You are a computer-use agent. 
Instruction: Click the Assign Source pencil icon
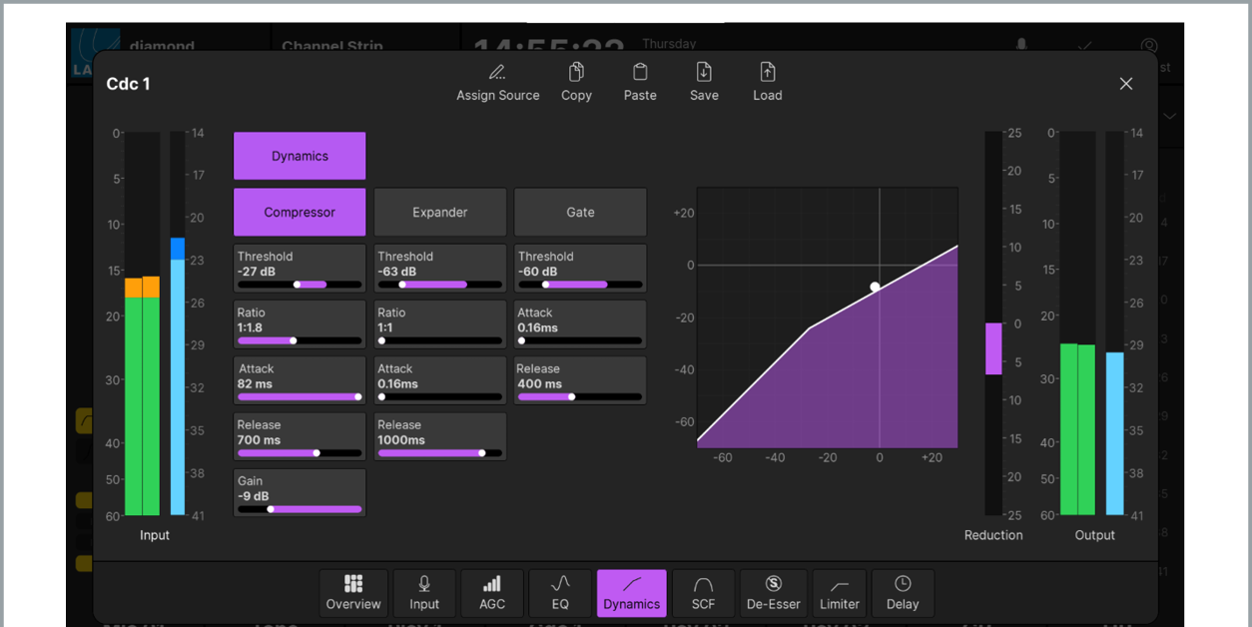point(497,73)
